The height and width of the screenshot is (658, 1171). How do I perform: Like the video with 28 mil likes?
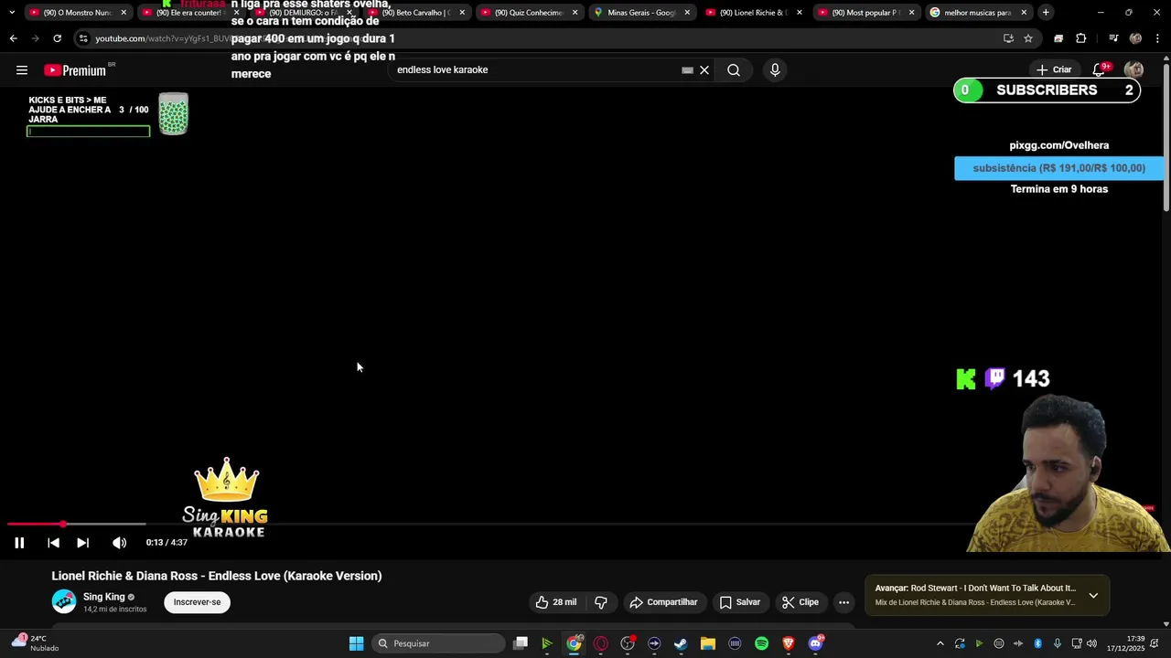coord(556,602)
